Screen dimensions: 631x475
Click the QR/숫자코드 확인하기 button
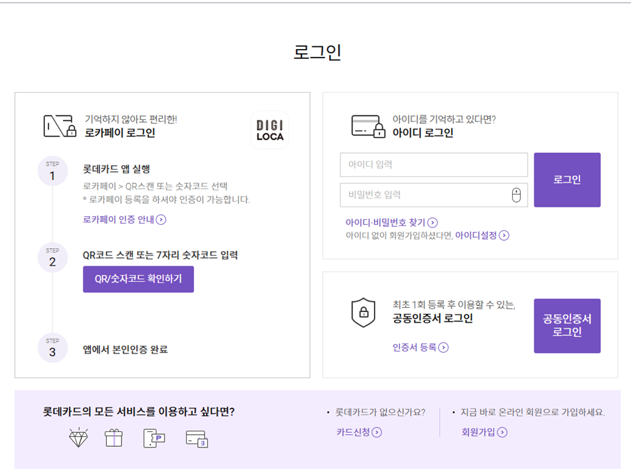click(138, 279)
